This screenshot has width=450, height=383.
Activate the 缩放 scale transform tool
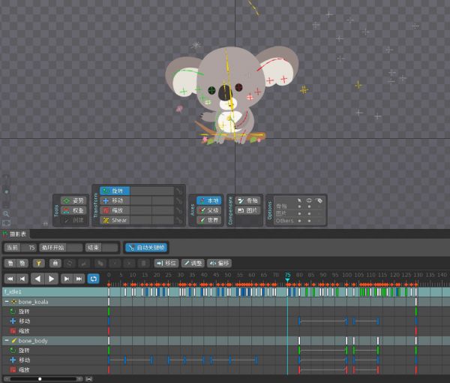tap(115, 210)
